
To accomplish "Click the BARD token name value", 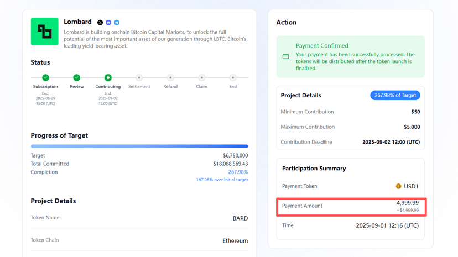I will [x=240, y=218].
